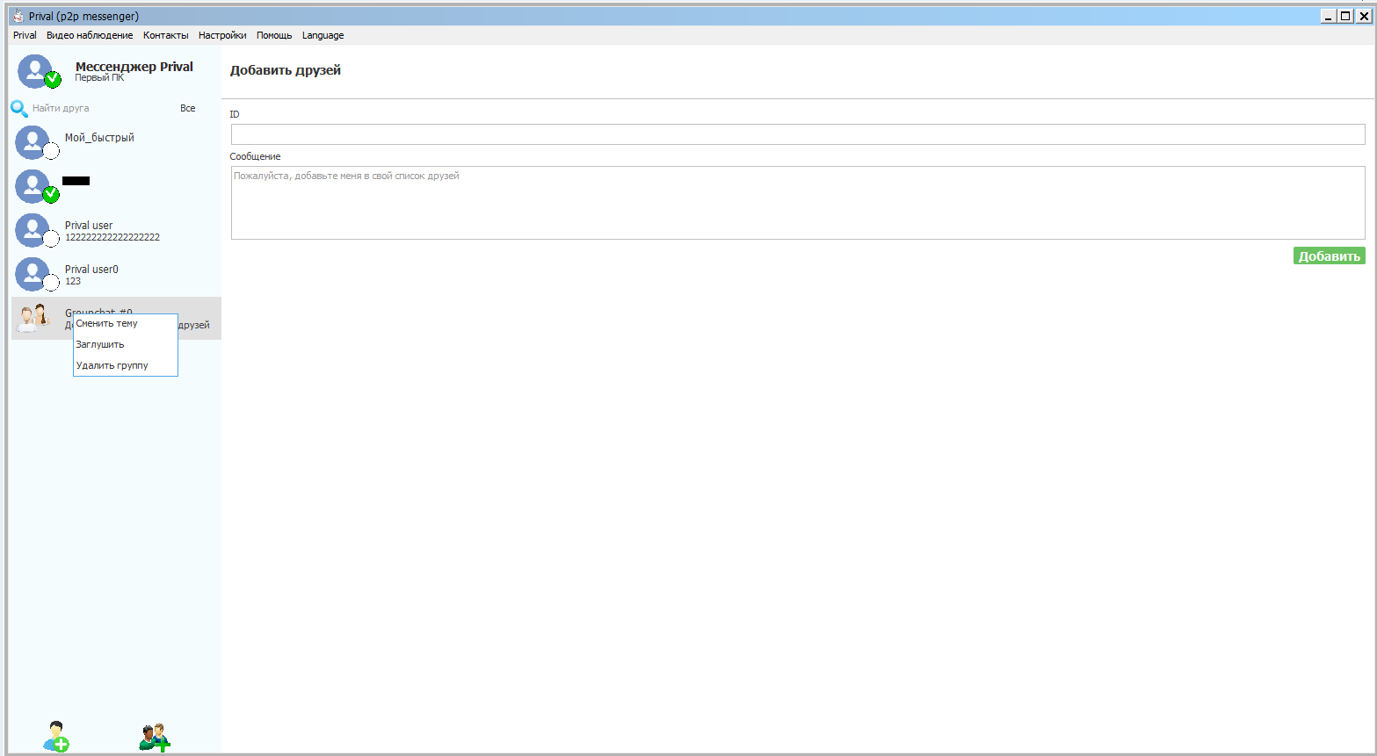Click the add friend icon at bottom
The height and width of the screenshot is (756, 1377).
[x=56, y=737]
